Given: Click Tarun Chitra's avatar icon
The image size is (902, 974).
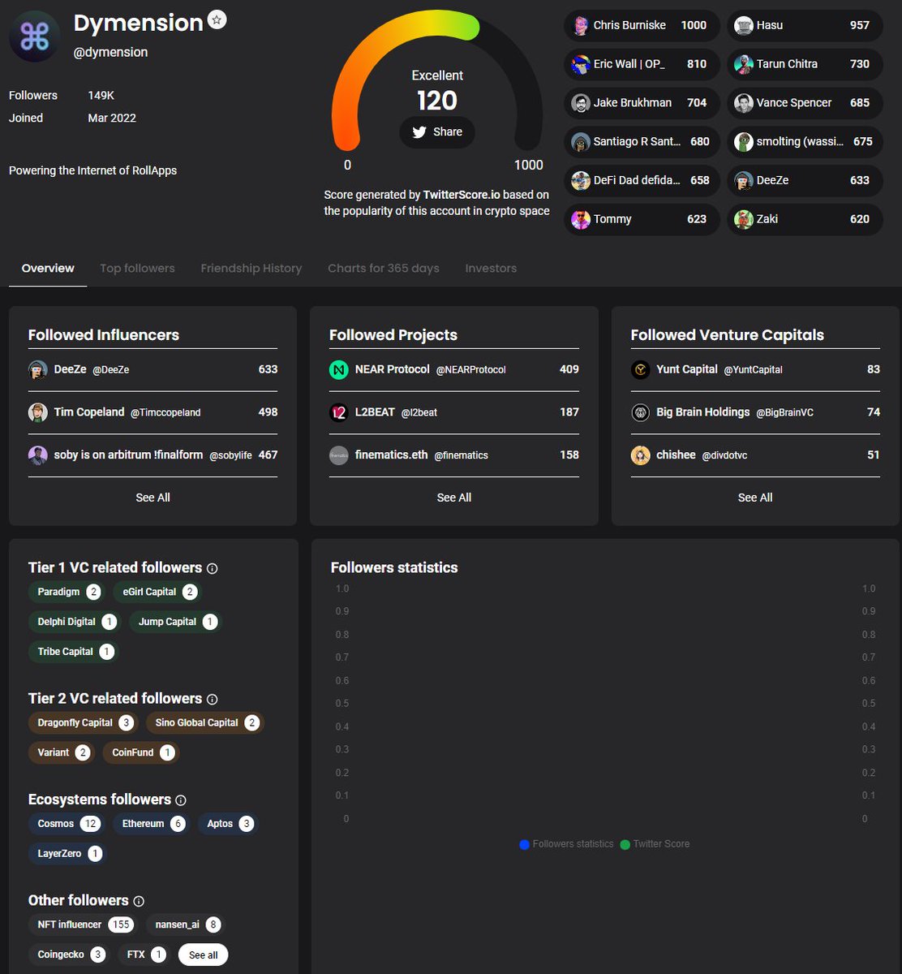Looking at the screenshot, I should (744, 64).
